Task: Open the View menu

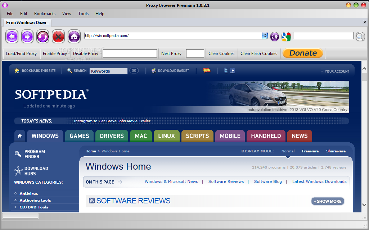Action: point(67,14)
